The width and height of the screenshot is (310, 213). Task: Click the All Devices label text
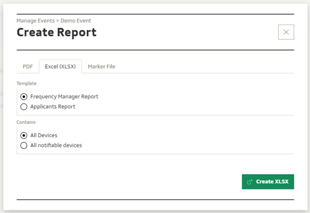[44, 135]
